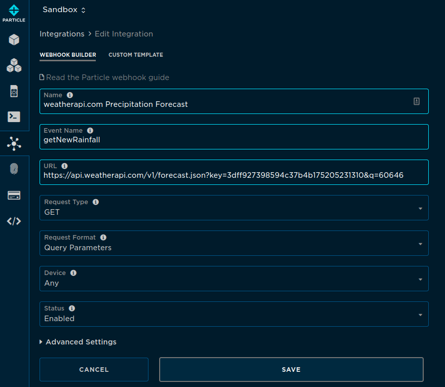Click the Event Name info icon
Viewport: 445px width, 387px height.
coord(90,130)
